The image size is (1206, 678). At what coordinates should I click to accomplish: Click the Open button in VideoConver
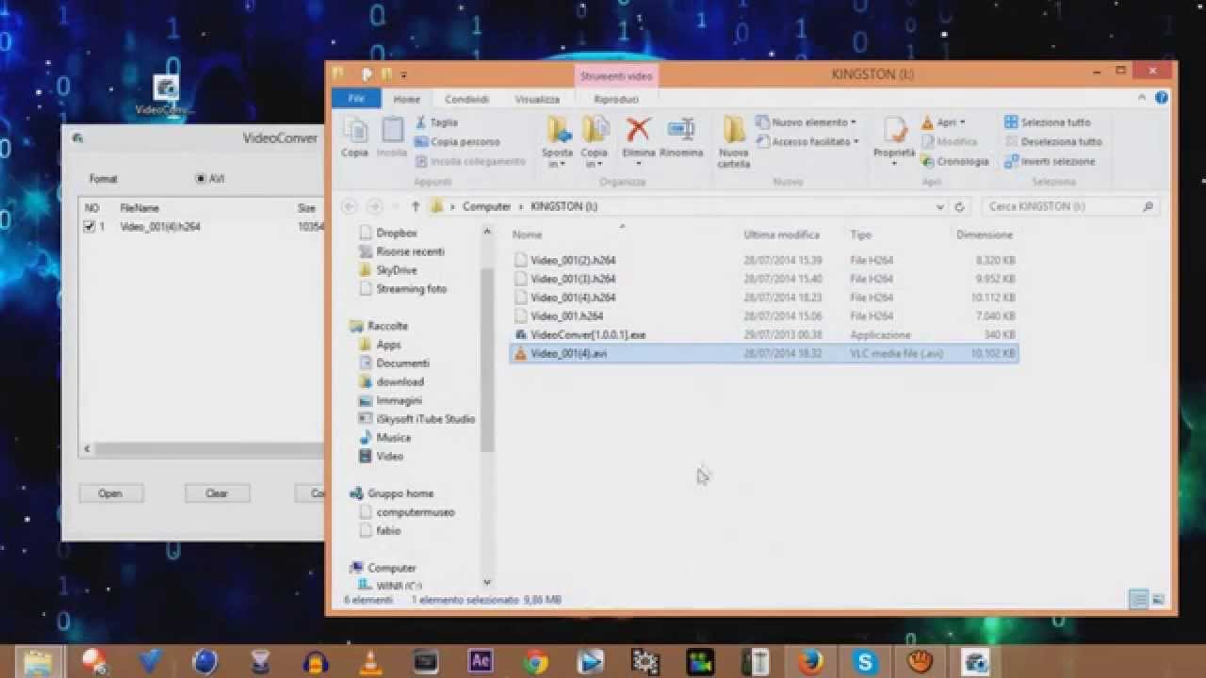click(110, 493)
